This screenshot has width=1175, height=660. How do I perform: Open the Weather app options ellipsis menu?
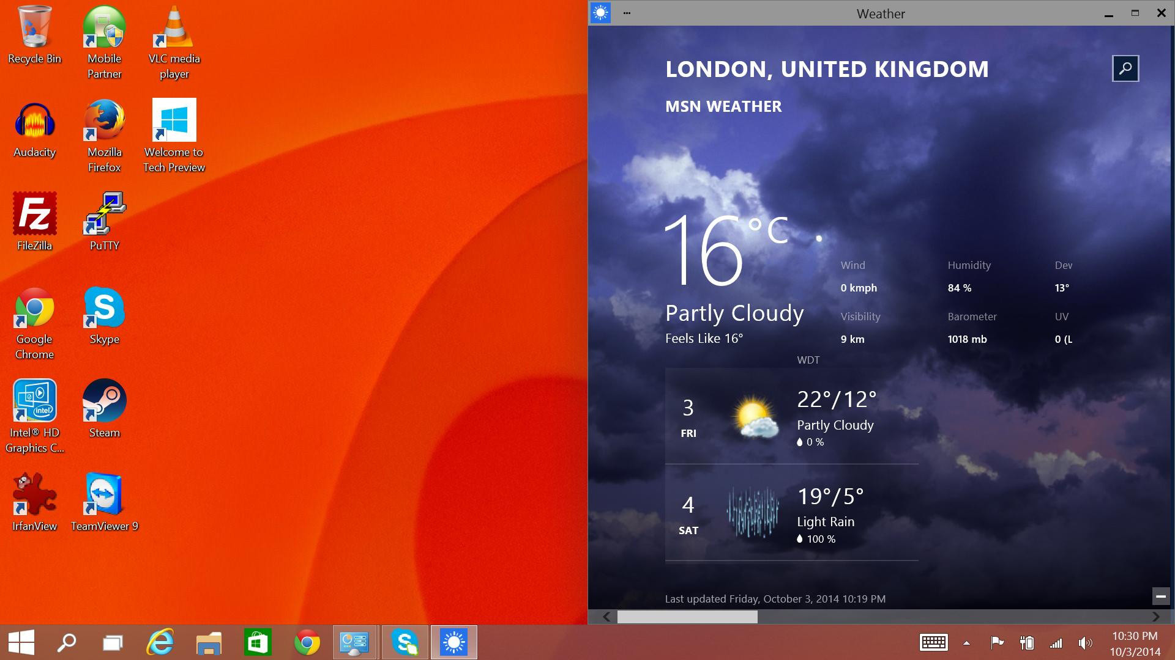click(627, 13)
